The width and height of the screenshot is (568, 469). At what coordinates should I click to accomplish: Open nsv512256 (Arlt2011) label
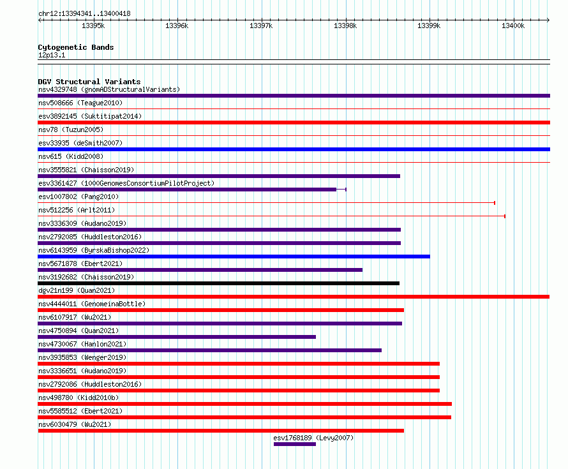77,210
